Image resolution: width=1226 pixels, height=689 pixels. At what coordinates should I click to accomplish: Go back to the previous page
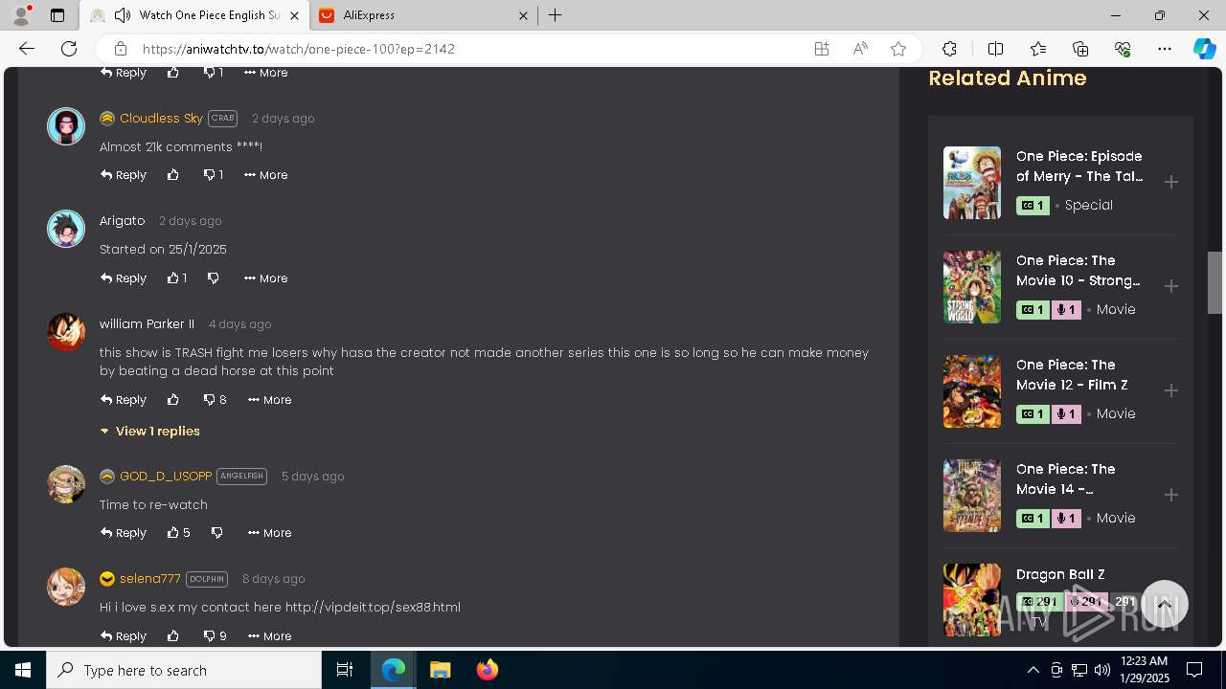(27, 49)
